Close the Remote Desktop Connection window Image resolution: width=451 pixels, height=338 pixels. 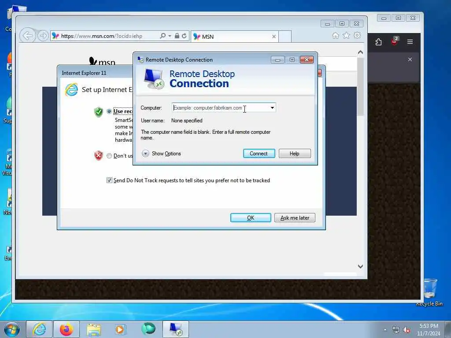tap(307, 60)
